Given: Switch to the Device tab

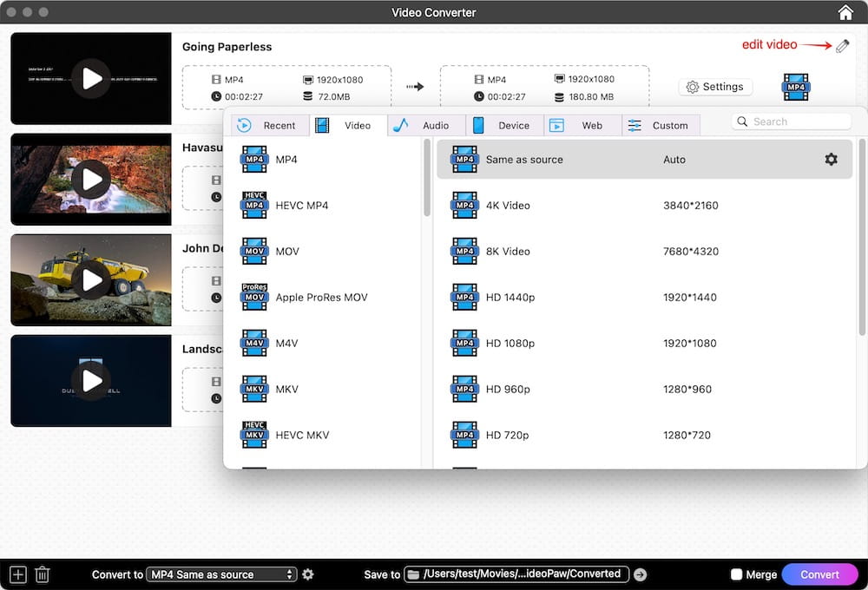Looking at the screenshot, I should point(503,126).
